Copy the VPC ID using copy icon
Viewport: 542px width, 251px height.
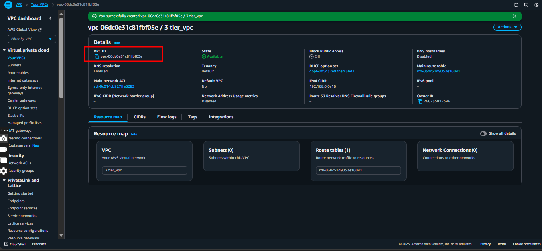point(97,56)
